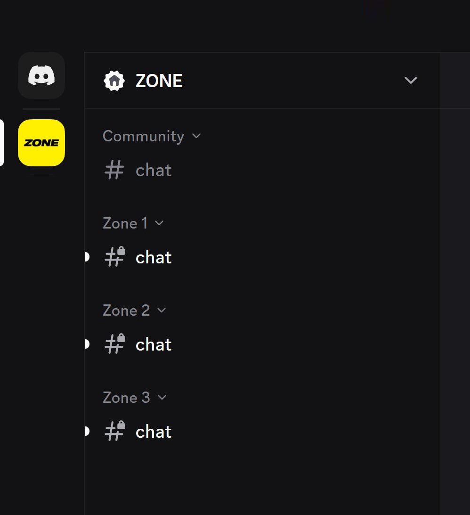Image resolution: width=470 pixels, height=515 pixels.
Task: Click the community house badge beside ZONE
Action: [x=114, y=81]
